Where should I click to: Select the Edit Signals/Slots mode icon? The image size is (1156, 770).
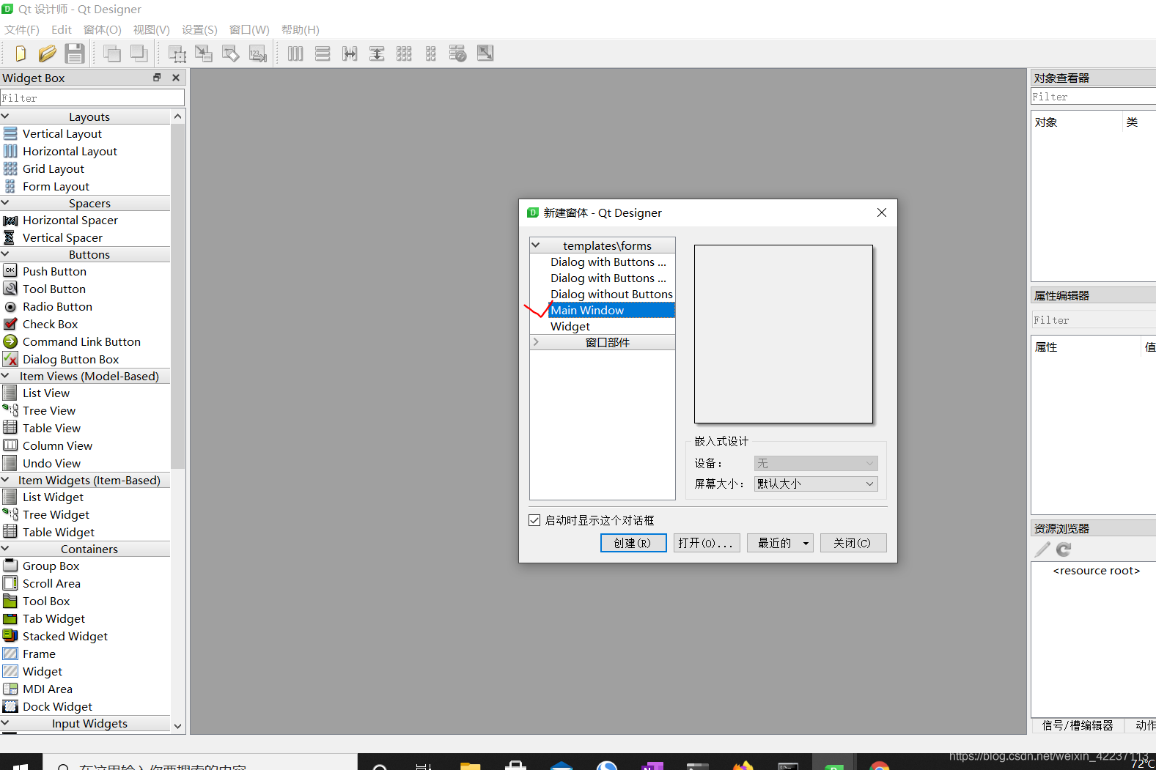[204, 53]
